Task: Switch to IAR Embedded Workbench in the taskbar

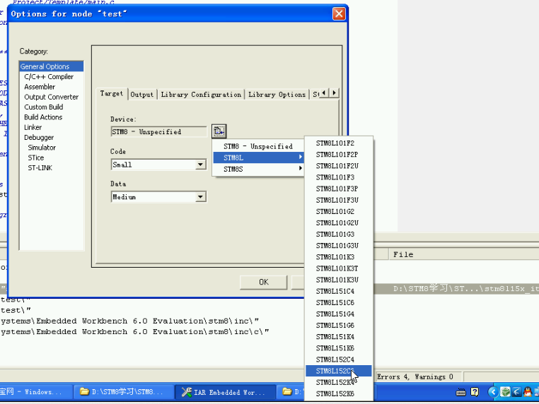Action: 224,391
